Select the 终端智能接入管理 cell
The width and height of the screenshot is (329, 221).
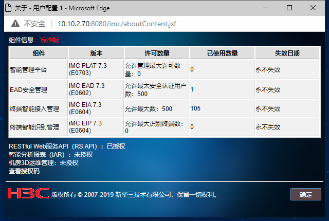39,108
